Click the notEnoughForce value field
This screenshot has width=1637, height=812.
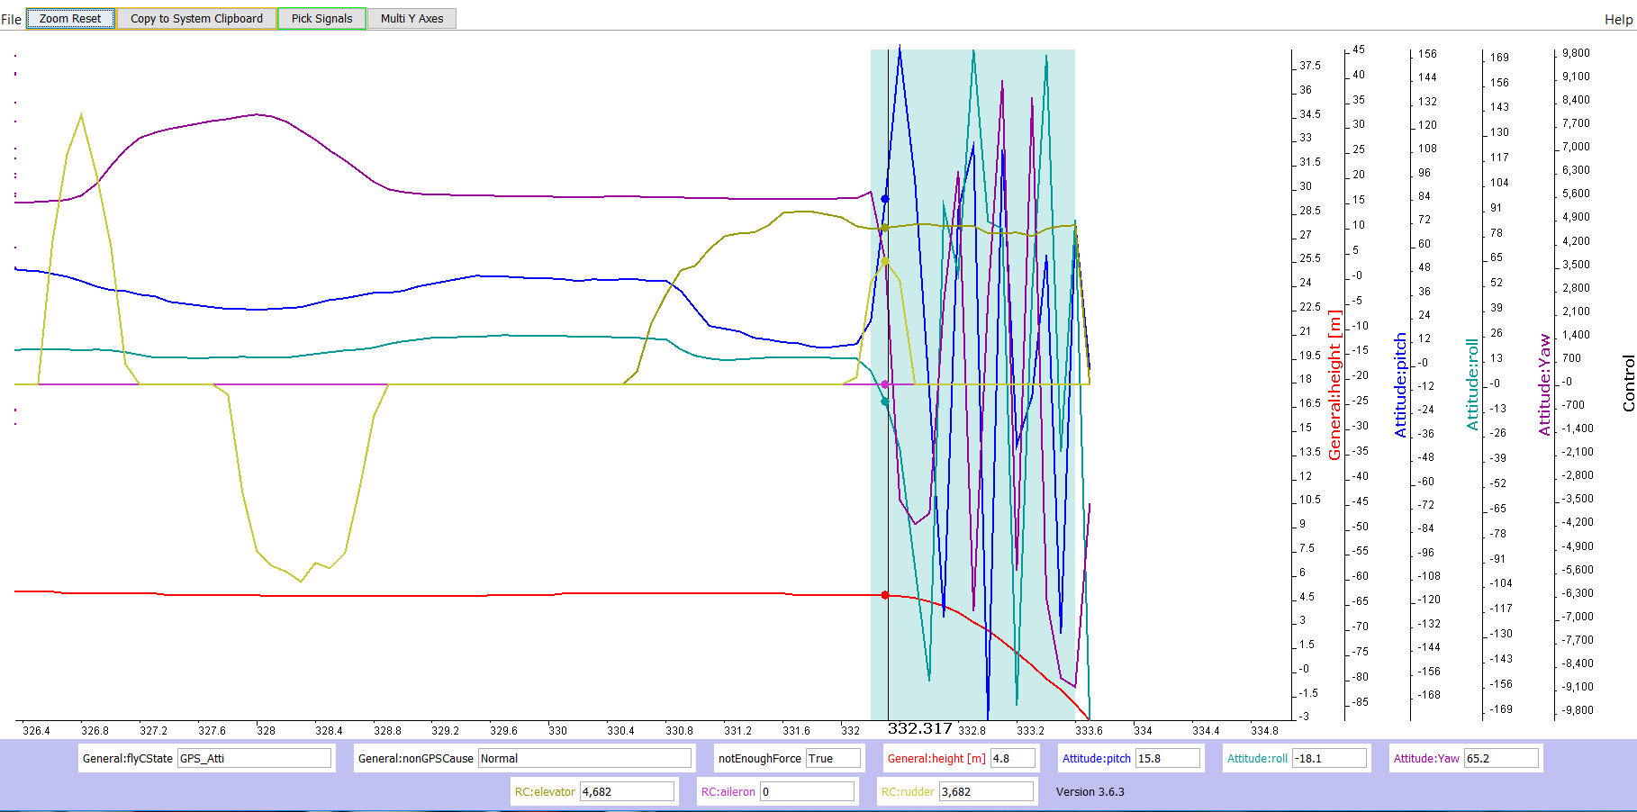coord(833,758)
